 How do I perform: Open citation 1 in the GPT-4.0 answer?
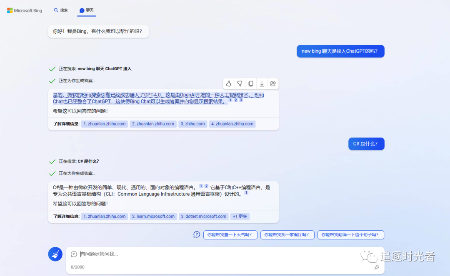(x=230, y=100)
